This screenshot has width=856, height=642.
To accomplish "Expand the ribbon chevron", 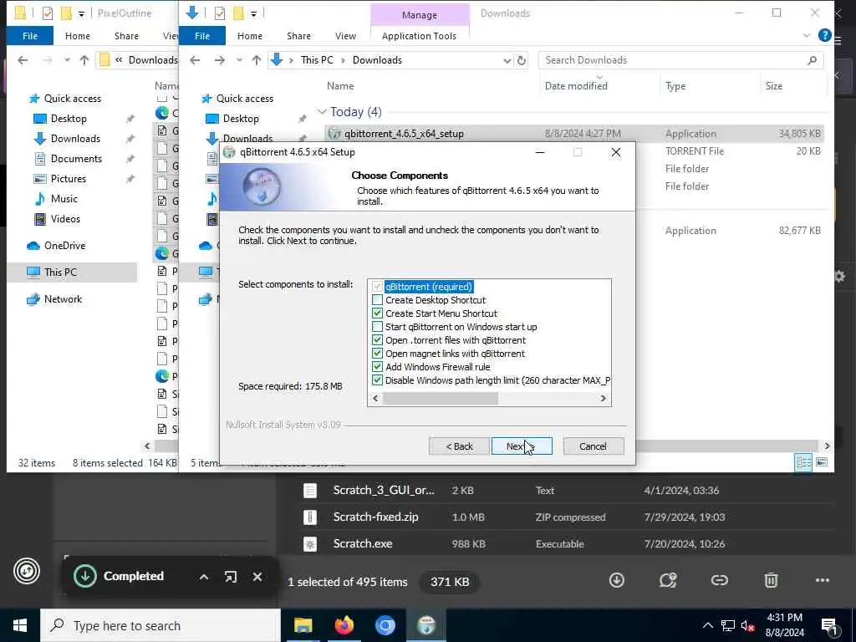I will point(807,35).
